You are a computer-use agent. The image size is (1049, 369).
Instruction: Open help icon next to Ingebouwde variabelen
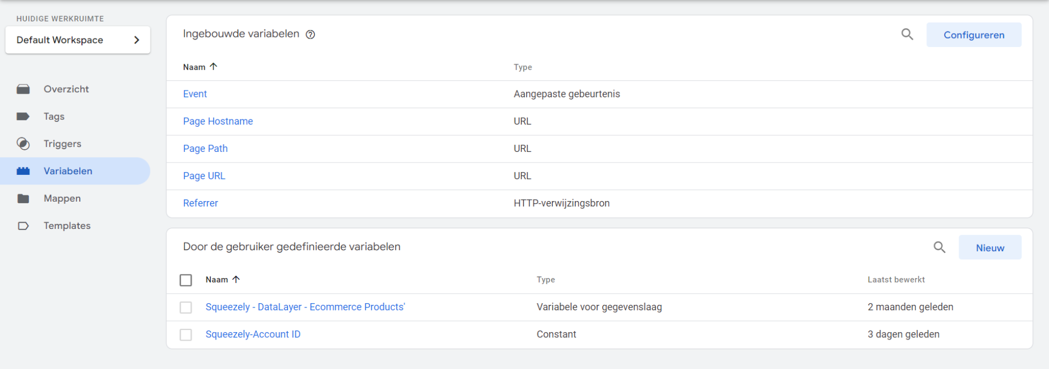tap(310, 35)
